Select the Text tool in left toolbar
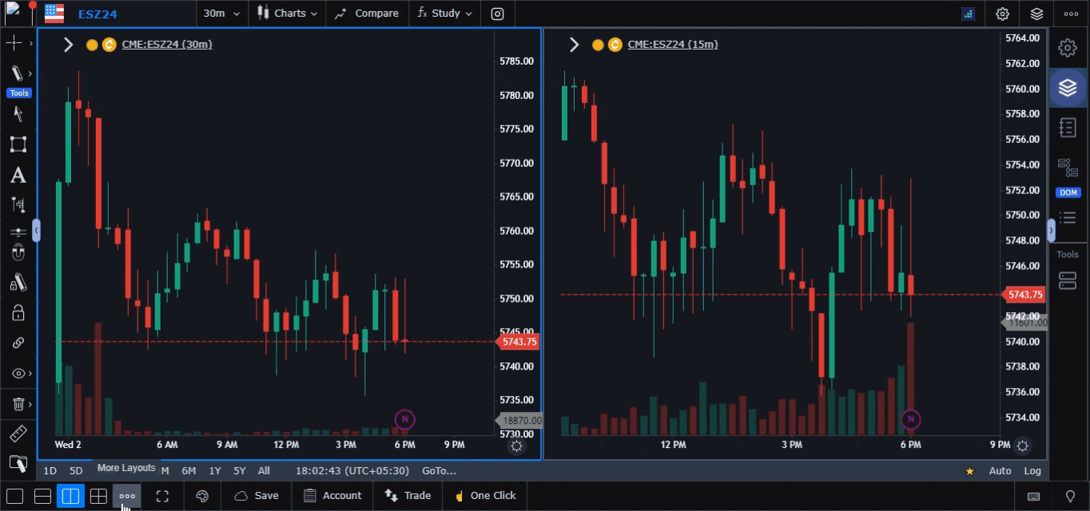This screenshot has width=1090, height=511. pyautogui.click(x=18, y=175)
